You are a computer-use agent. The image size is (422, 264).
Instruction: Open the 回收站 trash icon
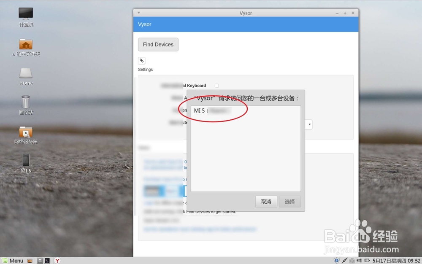point(26,105)
